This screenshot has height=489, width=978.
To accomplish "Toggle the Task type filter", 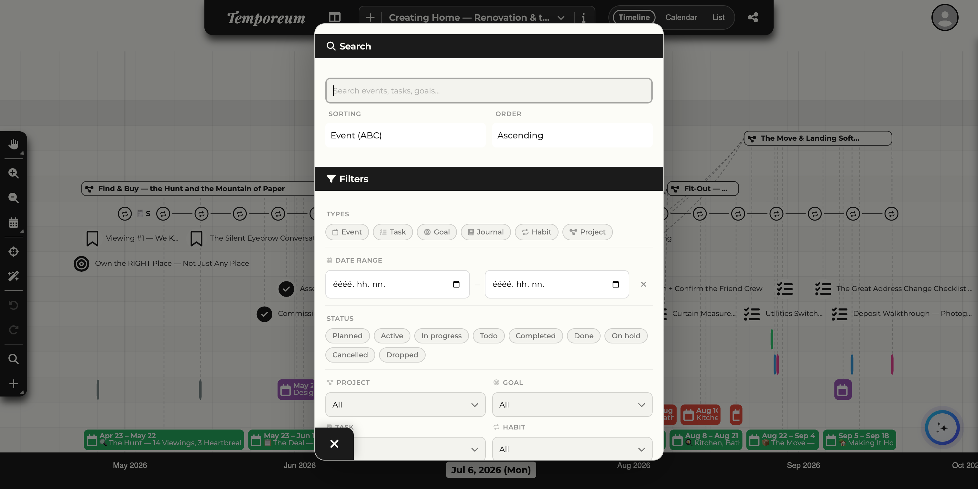I will 393,232.
